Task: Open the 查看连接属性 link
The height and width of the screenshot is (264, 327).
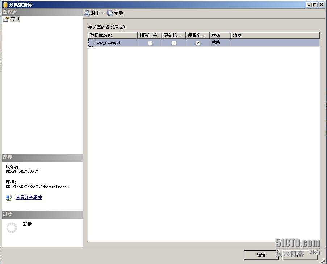Action: (29, 197)
